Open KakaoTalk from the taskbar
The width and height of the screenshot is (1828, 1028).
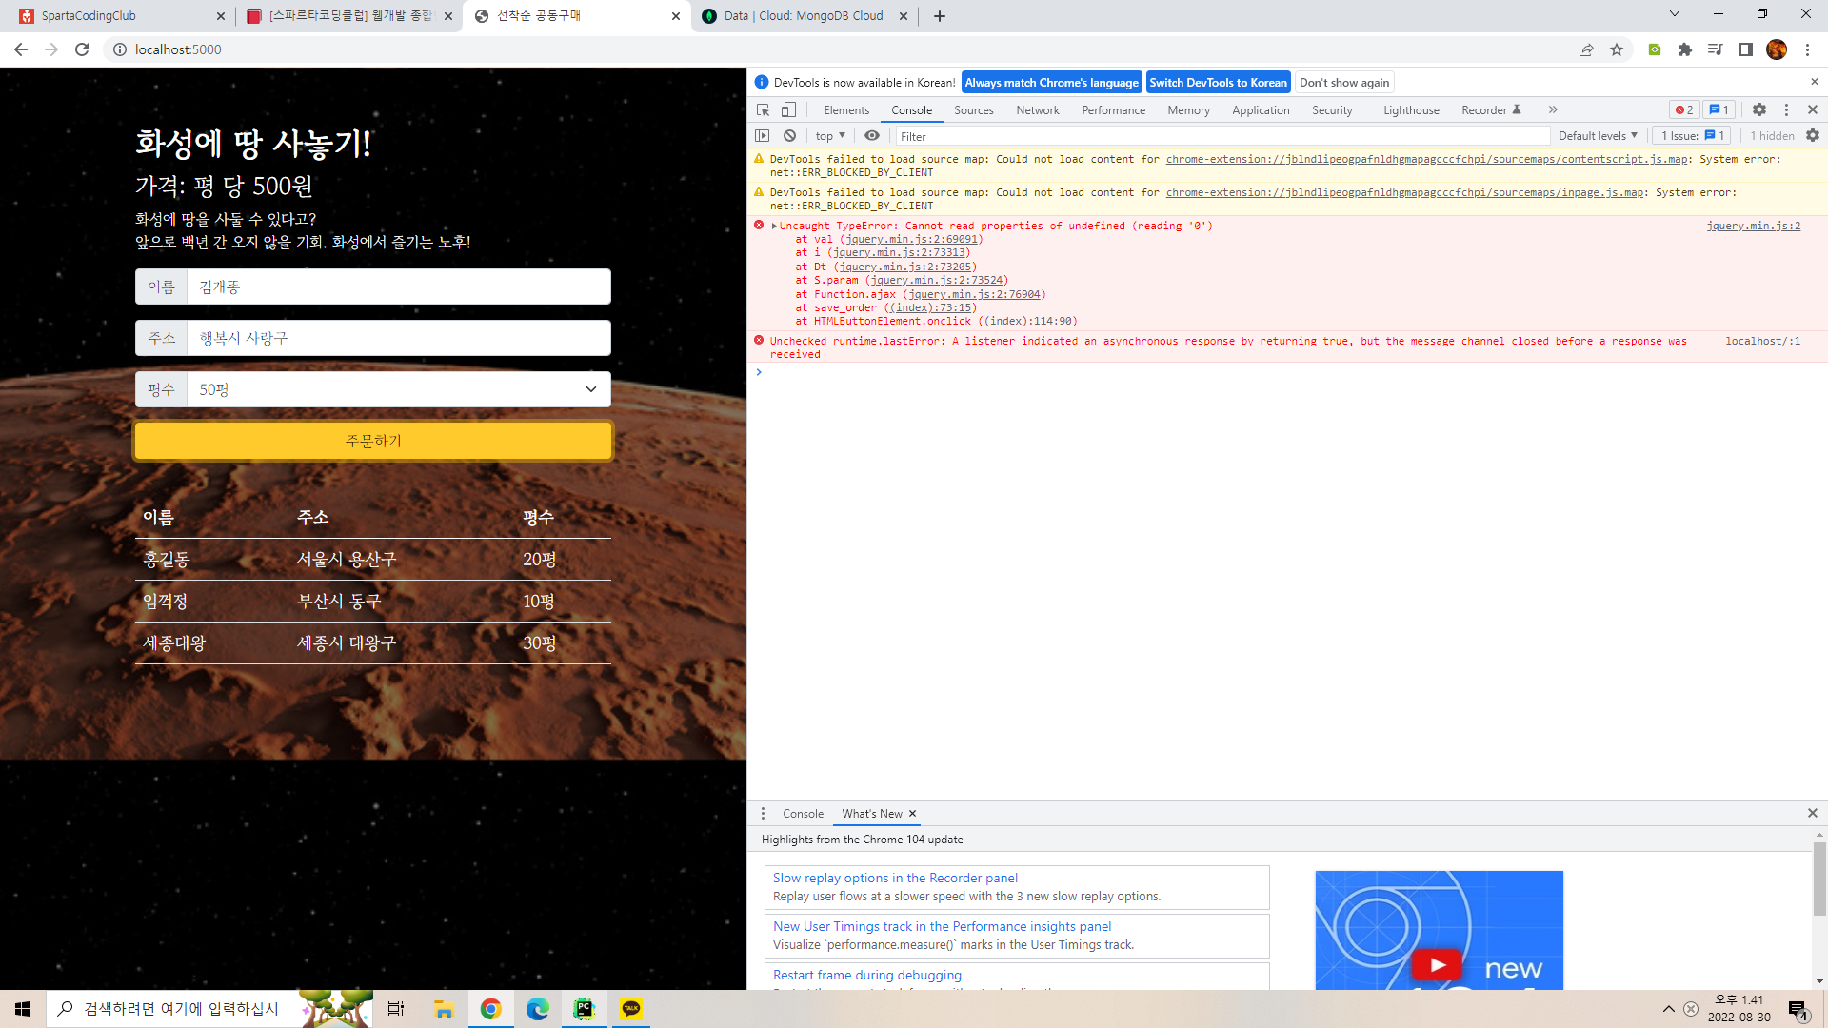631,1009
